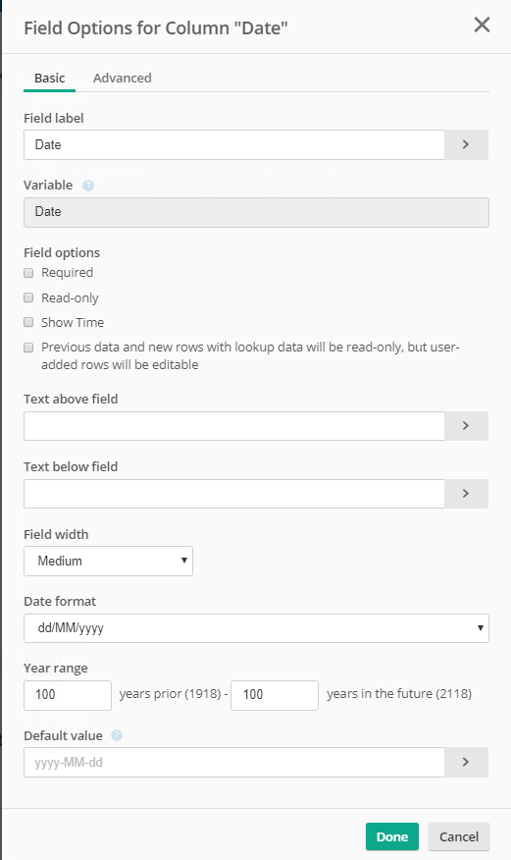Screen dimensions: 511x860
Task: Select the Basic tab
Action: [x=50, y=78]
